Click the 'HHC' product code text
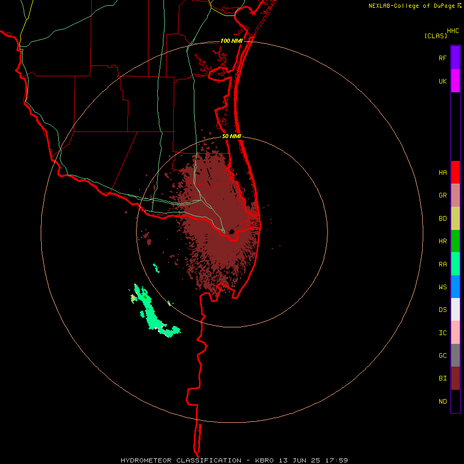The height and width of the screenshot is (464, 464). [x=453, y=31]
